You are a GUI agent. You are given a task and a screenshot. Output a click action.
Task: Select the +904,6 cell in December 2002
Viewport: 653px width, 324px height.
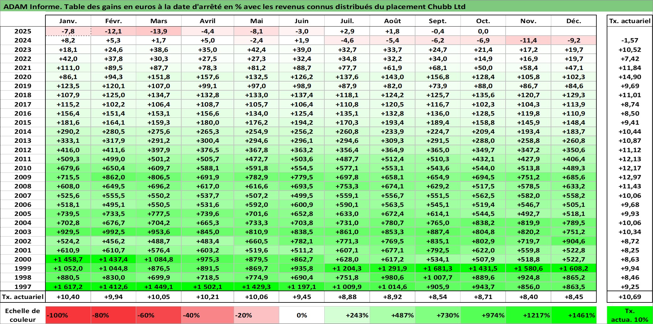point(574,241)
